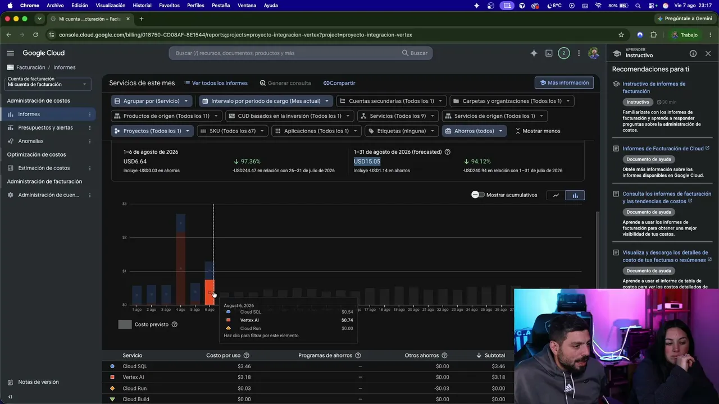Open Proyectos (Todos los 1) dropdown

click(x=152, y=131)
